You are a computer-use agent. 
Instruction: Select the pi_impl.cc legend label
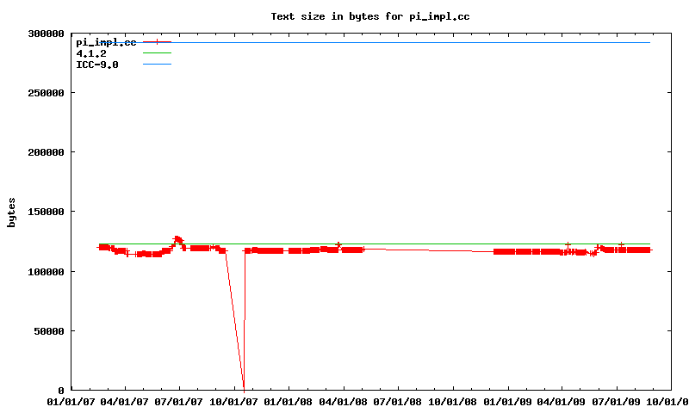click(106, 42)
